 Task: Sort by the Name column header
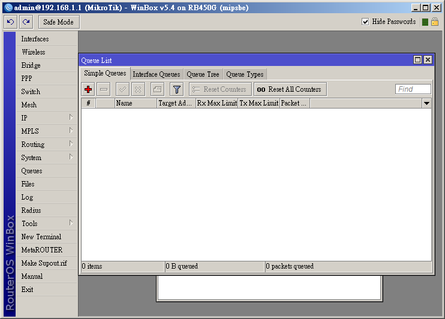click(x=136, y=103)
